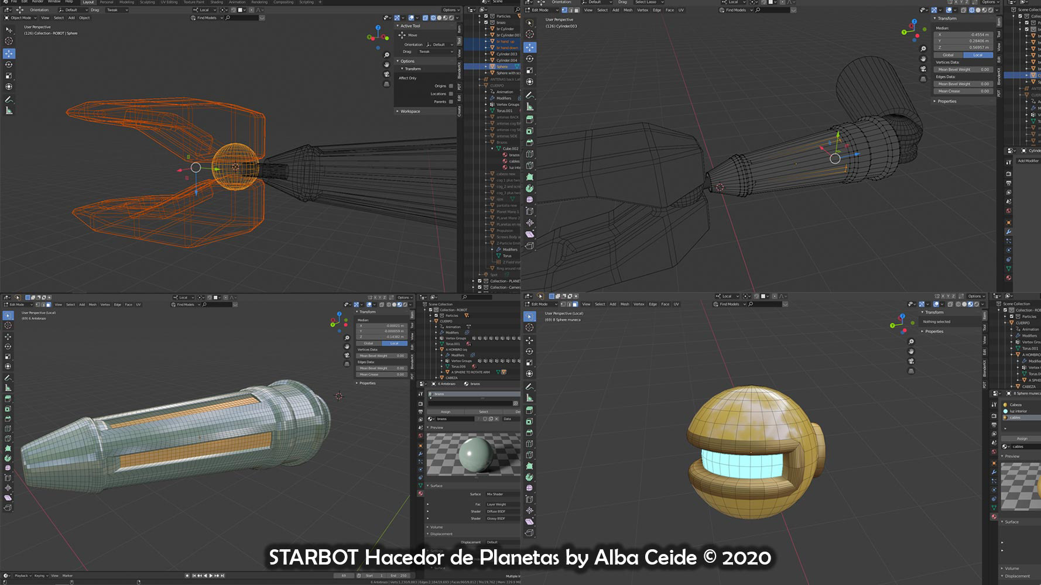Open Modifier properties wrench tab, Cylinder.003 panel
The width and height of the screenshot is (1041, 585).
(x=1009, y=232)
